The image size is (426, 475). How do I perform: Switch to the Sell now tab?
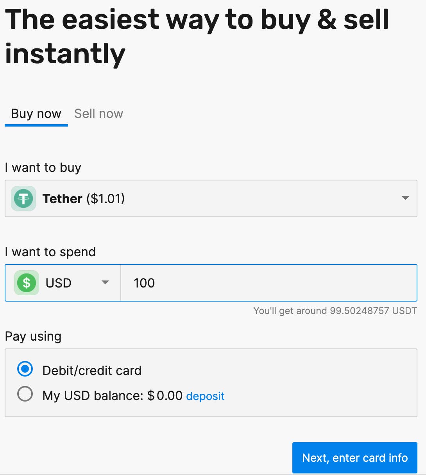(98, 114)
